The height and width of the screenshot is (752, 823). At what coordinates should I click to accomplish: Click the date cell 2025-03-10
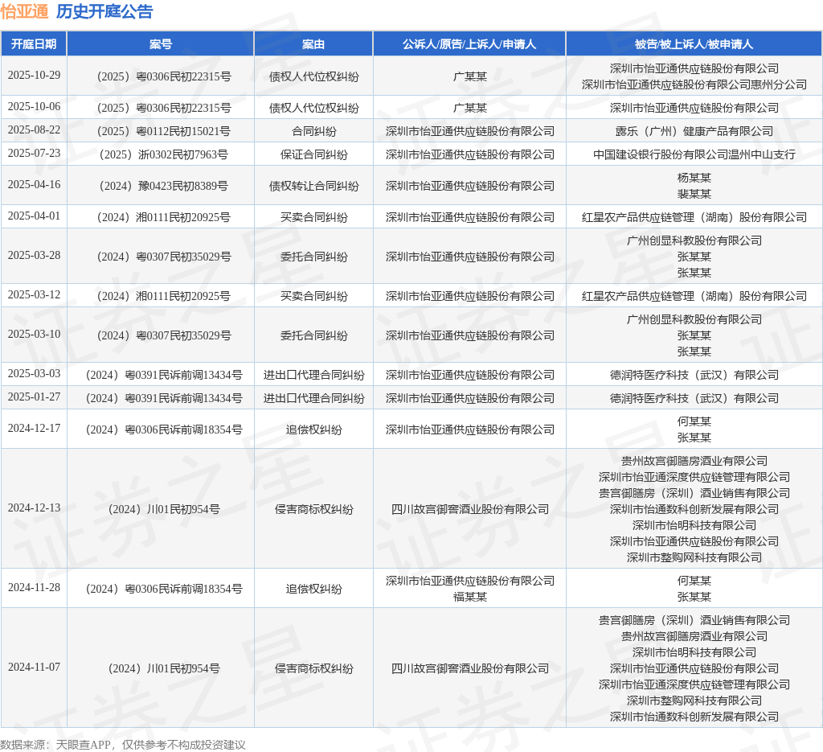tap(34, 334)
